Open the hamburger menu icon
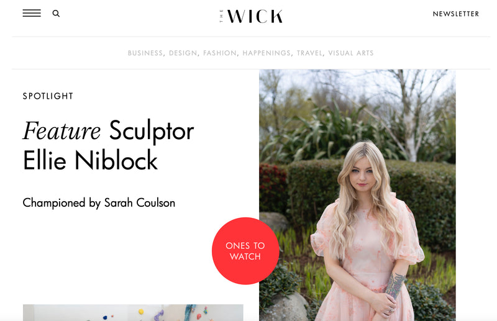Viewport: 497px width, 321px height. 32,13
